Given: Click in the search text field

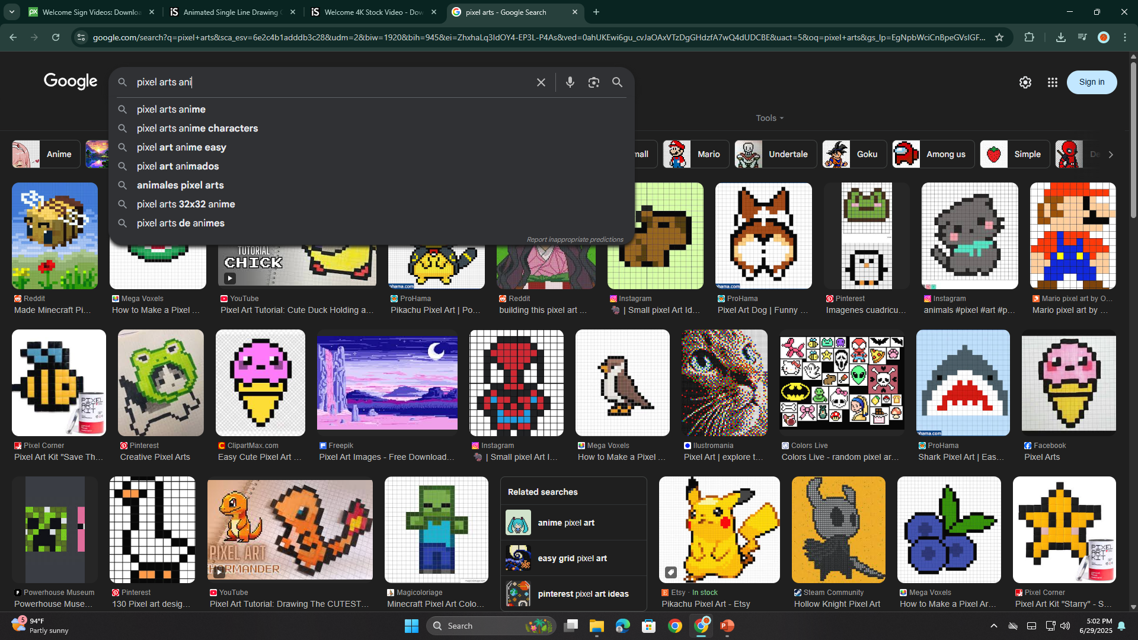Looking at the screenshot, I should click(332, 82).
